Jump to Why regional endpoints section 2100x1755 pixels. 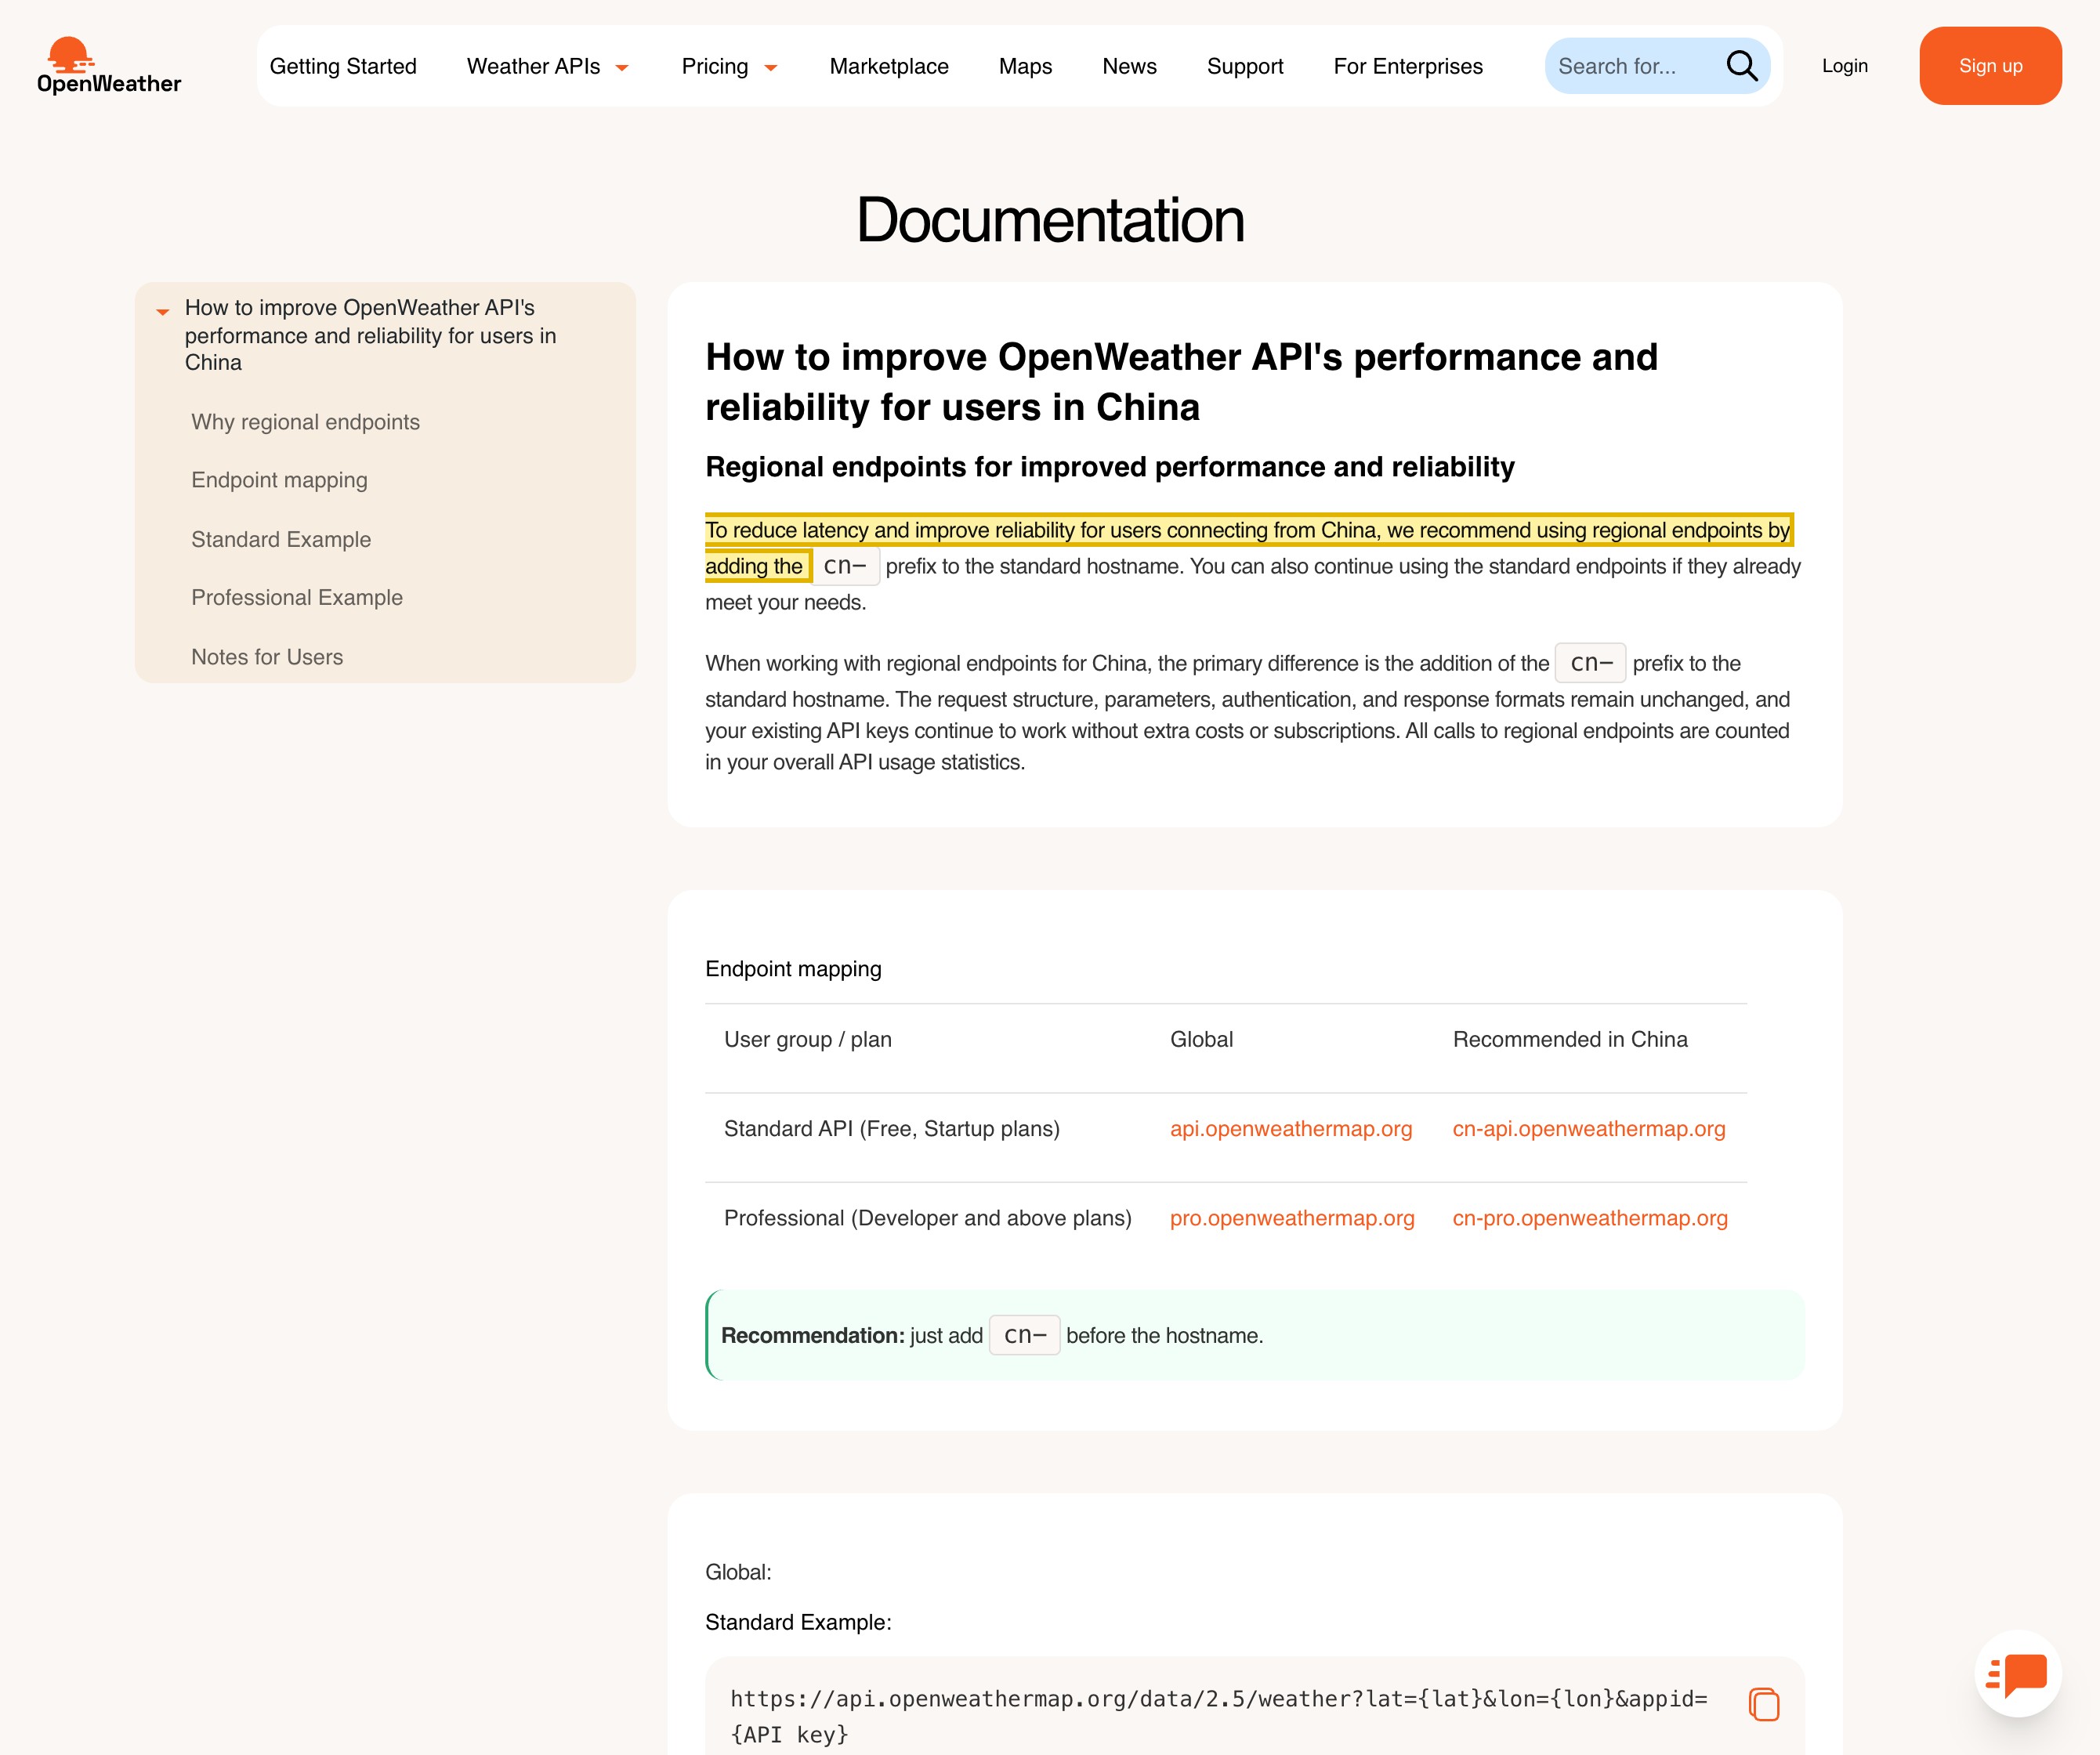(x=305, y=422)
